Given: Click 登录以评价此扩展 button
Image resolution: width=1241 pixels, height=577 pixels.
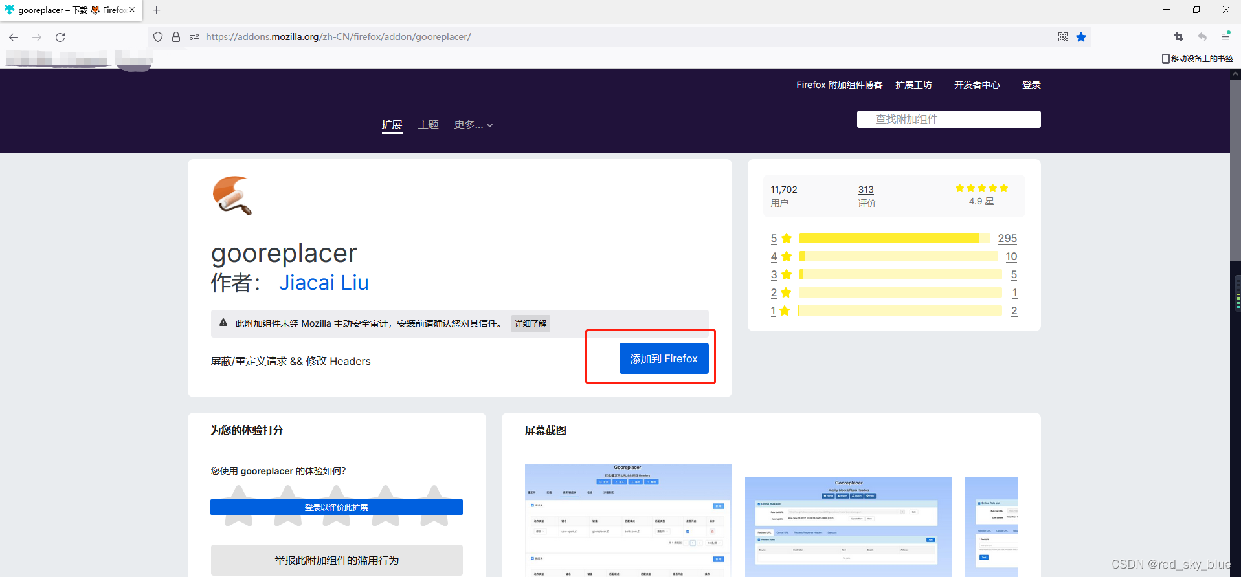Looking at the screenshot, I should [x=337, y=507].
